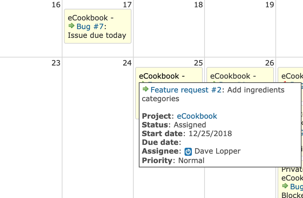Click day number 17 in calendar
The width and height of the screenshot is (303, 198).
[x=127, y=5]
